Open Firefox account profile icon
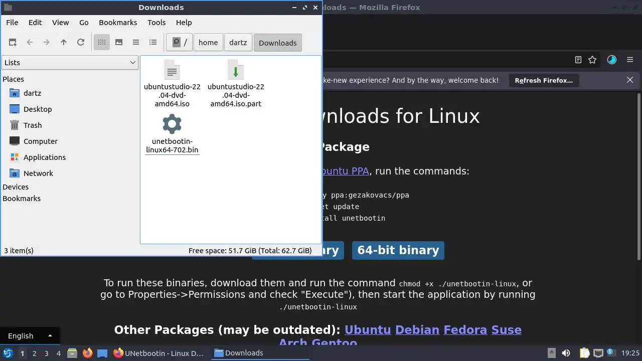The height and width of the screenshot is (361, 642). coord(612,60)
